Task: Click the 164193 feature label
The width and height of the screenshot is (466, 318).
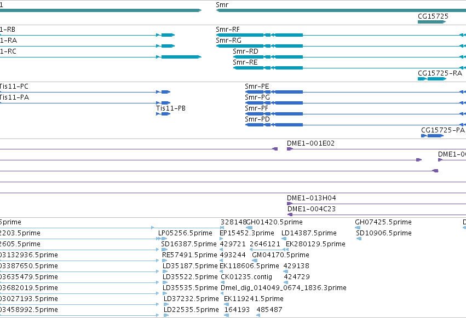Action: [237, 310]
